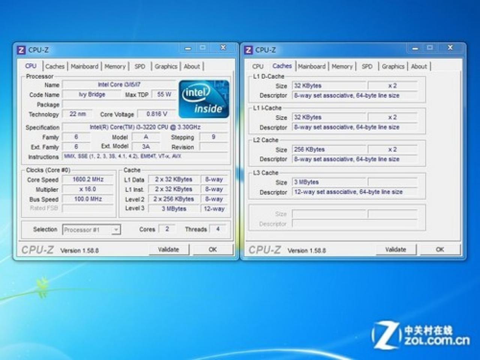The height and width of the screenshot is (360, 480).
Task: Click the L3 Cache '12-way set associative' descriptor
Action: coord(354,192)
